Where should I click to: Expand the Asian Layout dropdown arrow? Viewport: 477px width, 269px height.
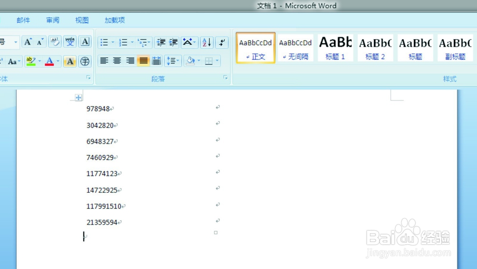click(x=195, y=42)
